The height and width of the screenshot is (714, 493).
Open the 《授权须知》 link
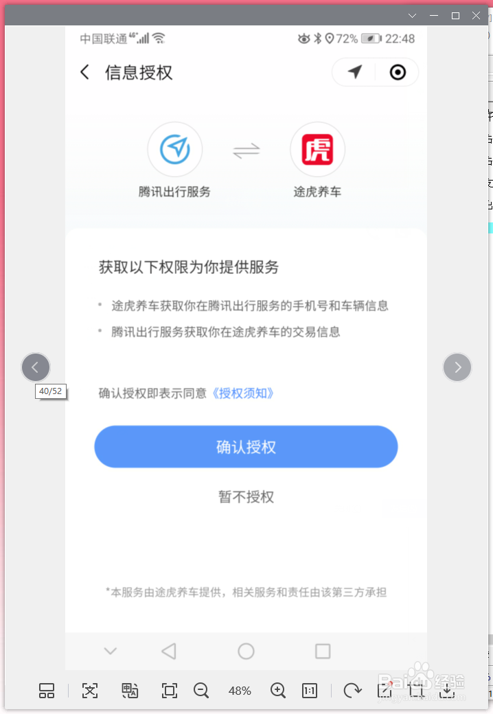point(243,393)
